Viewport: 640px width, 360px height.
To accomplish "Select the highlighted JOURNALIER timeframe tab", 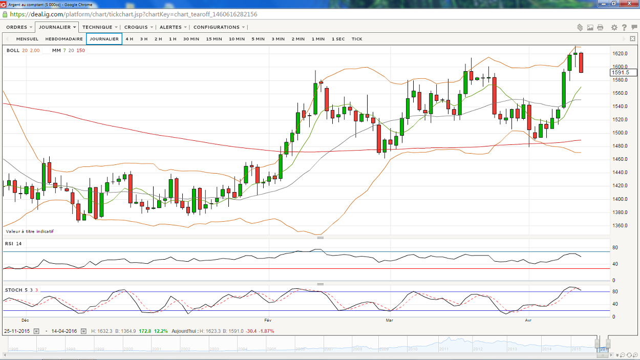I will click(104, 39).
